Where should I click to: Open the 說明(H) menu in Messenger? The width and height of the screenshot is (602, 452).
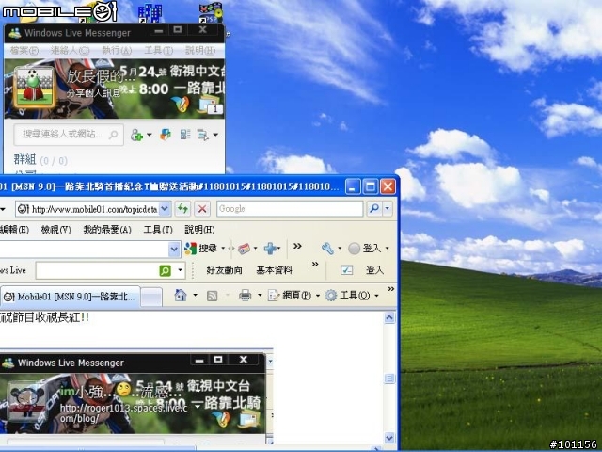[x=200, y=50]
